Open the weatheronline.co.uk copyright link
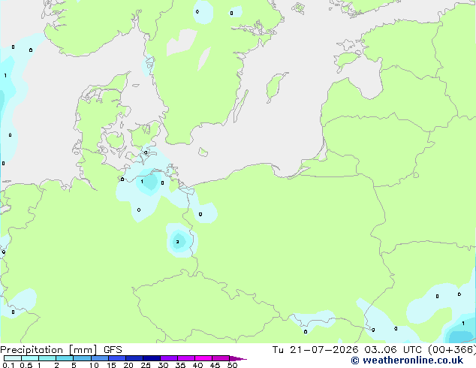 tap(407, 360)
